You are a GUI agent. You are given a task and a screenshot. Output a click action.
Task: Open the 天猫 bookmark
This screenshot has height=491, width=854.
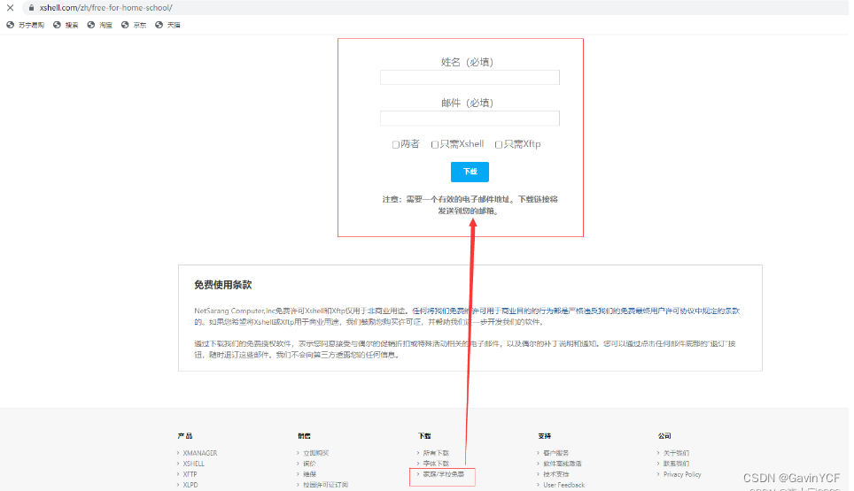click(x=167, y=25)
